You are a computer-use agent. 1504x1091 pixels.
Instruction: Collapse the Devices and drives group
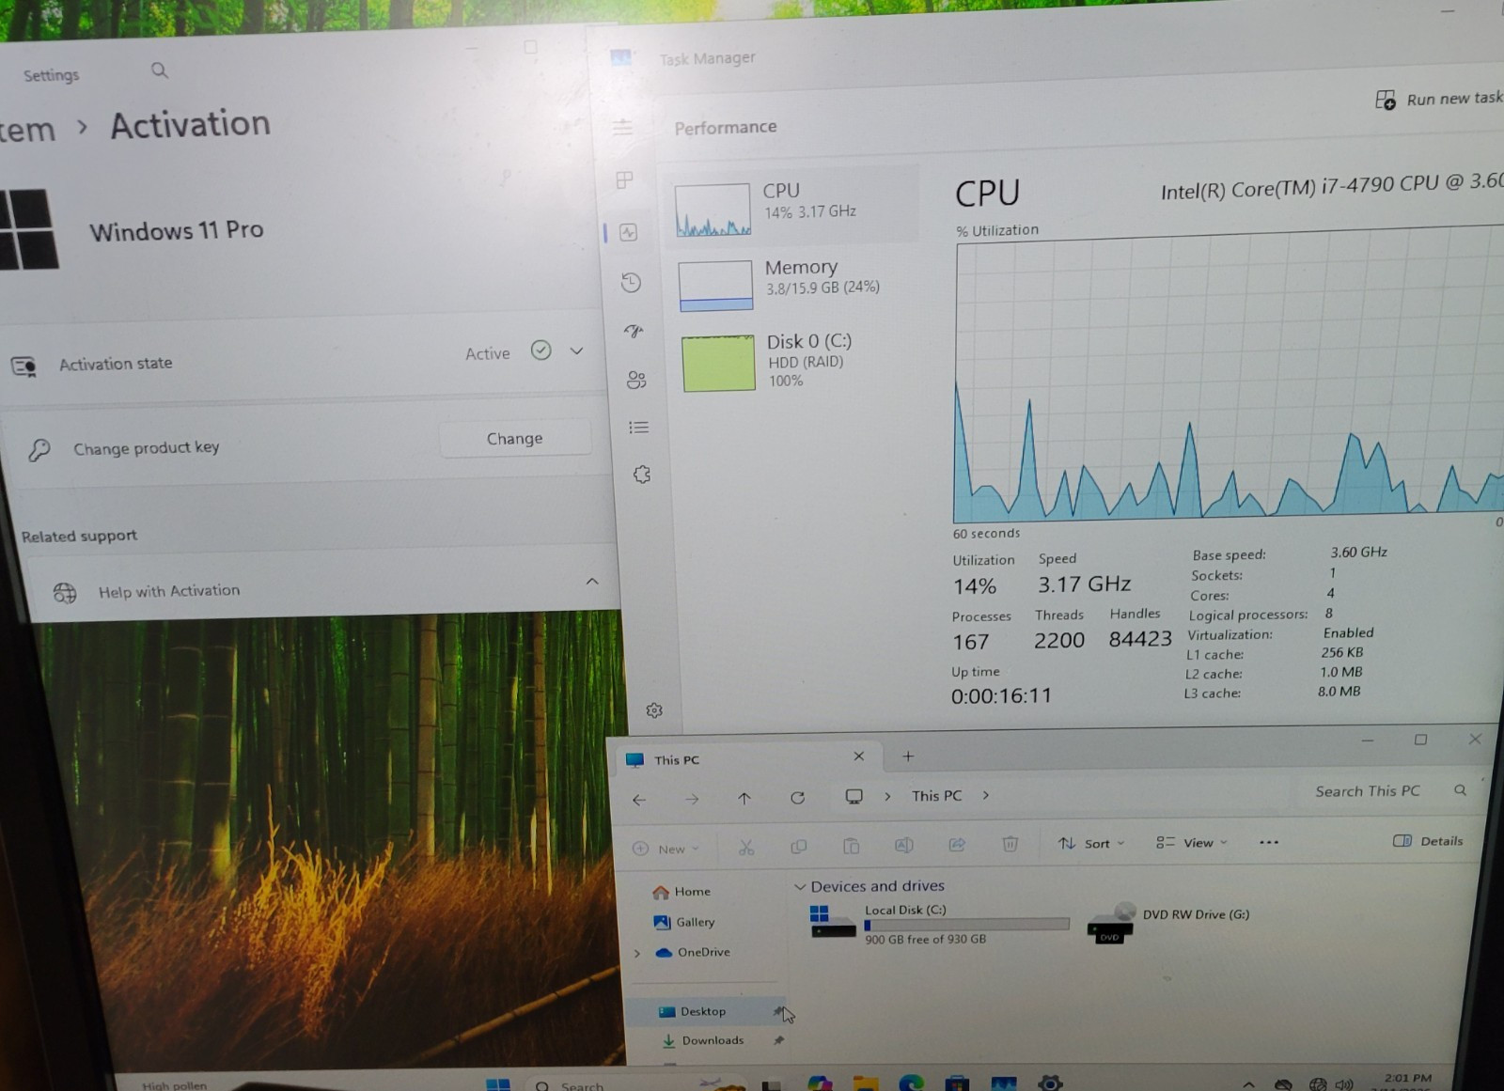click(802, 886)
